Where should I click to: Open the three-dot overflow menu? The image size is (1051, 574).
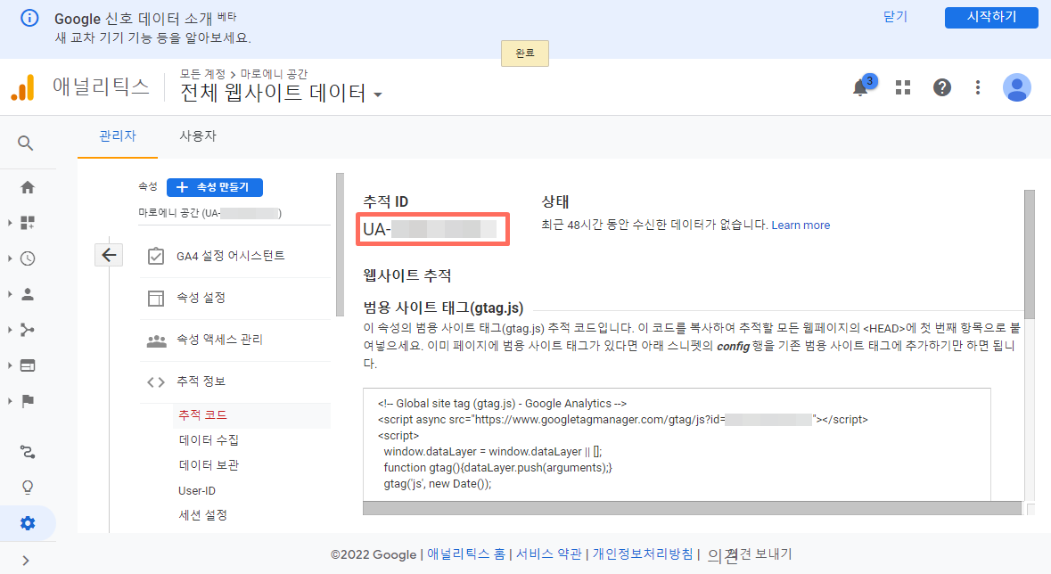pyautogui.click(x=977, y=86)
